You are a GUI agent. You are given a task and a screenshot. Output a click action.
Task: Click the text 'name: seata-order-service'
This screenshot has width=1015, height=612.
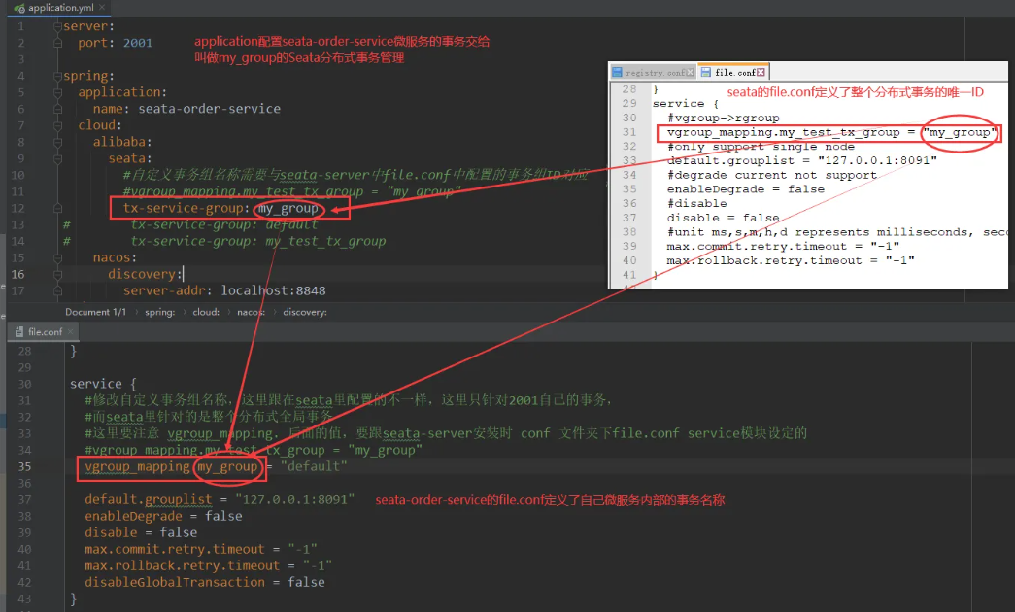click(x=186, y=109)
